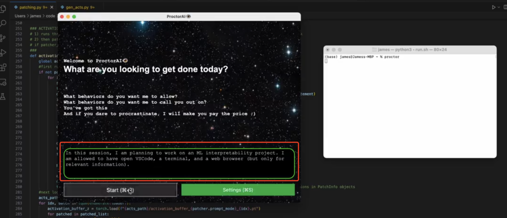This screenshot has width=507, height=218.
Task: Click code line 285 'for patched in patched_list'
Action: (78, 214)
